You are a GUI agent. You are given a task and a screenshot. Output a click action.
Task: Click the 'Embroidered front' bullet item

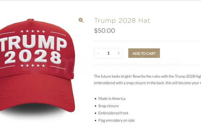pyautogui.click(x=113, y=113)
